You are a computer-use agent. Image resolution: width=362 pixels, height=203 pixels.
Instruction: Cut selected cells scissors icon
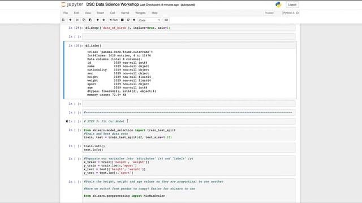point(77,20)
